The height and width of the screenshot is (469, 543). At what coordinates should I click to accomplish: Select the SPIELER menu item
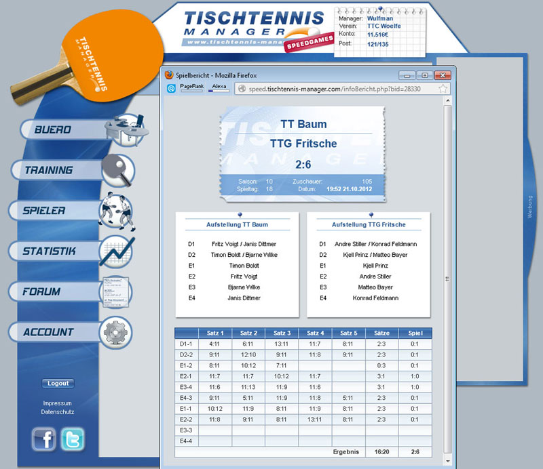coord(44,211)
